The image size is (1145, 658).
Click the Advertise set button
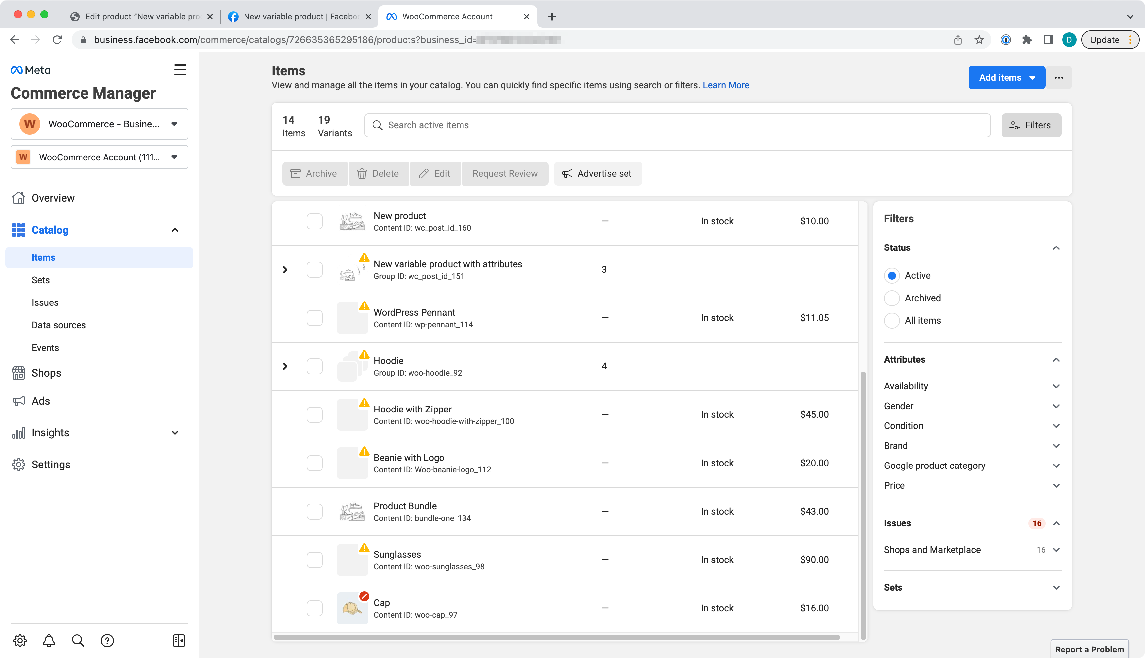tap(598, 174)
